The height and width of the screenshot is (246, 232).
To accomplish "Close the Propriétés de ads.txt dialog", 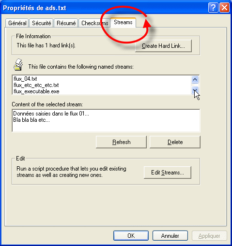I will [x=224, y=7].
